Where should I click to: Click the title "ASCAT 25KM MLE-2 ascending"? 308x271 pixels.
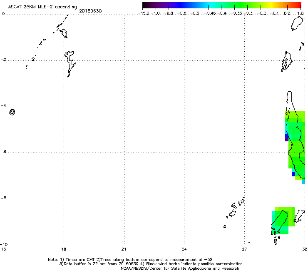click(42, 7)
